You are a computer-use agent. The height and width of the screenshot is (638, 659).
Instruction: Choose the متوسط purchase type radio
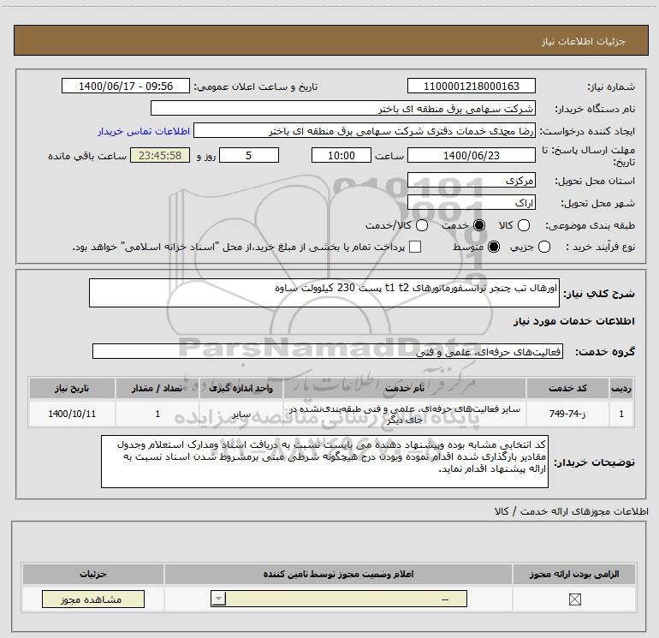(x=494, y=247)
